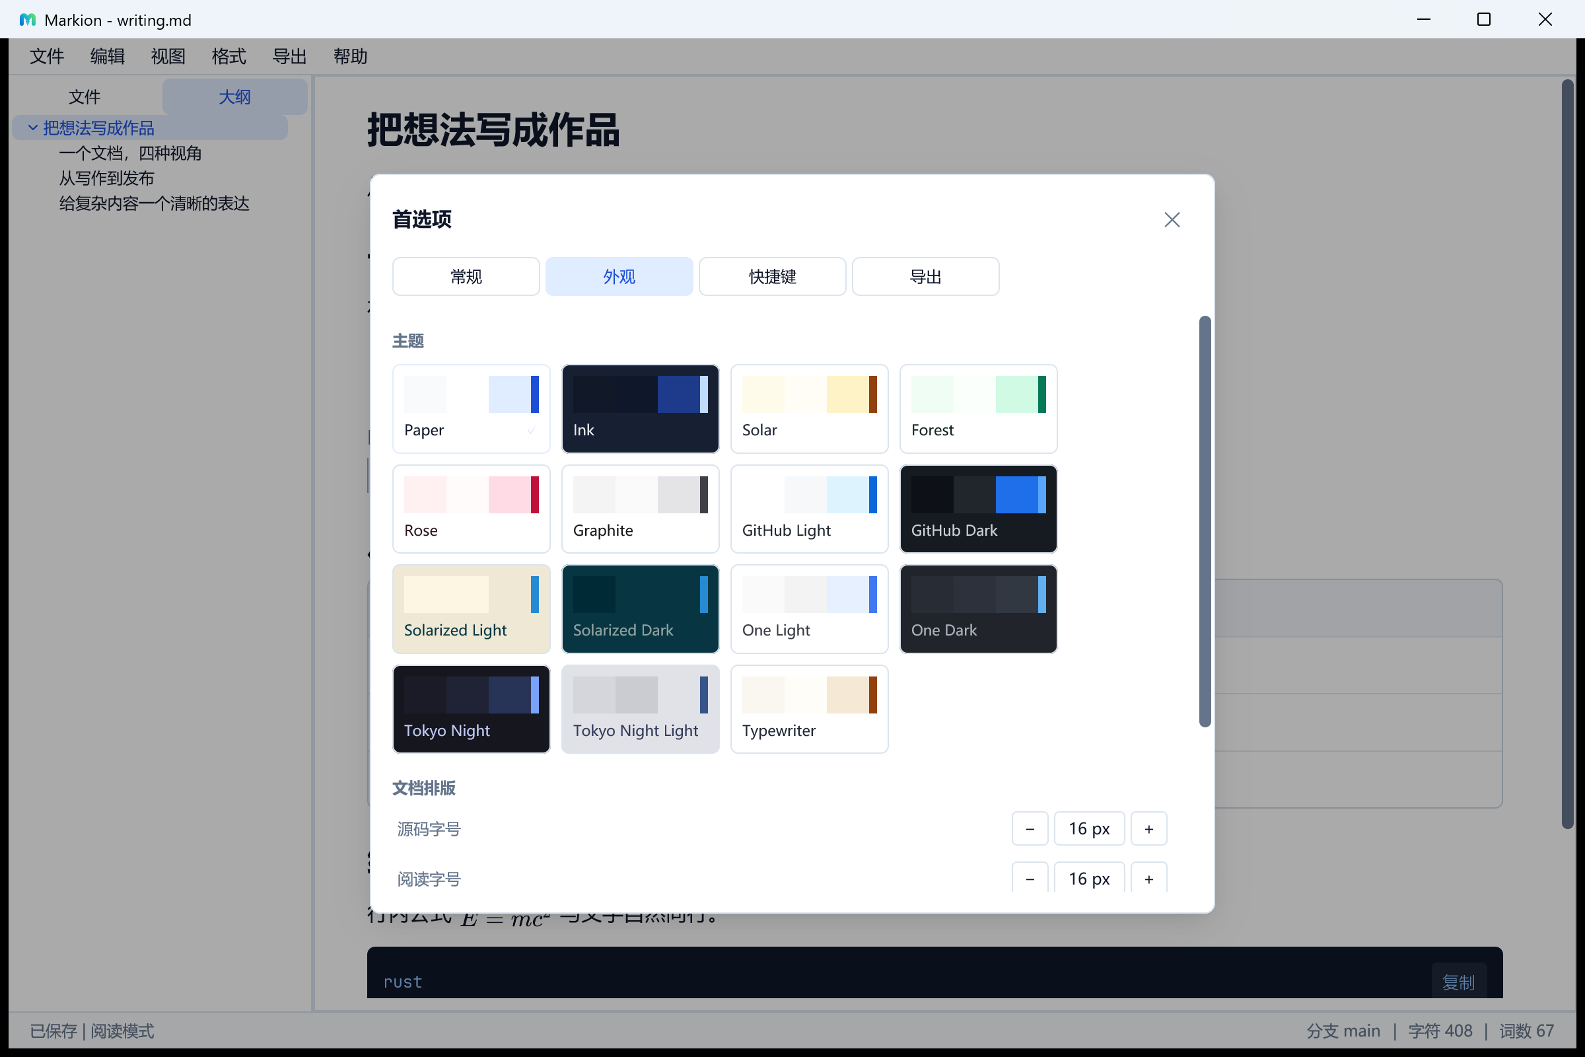Apply the Tokyo Night theme

(471, 709)
